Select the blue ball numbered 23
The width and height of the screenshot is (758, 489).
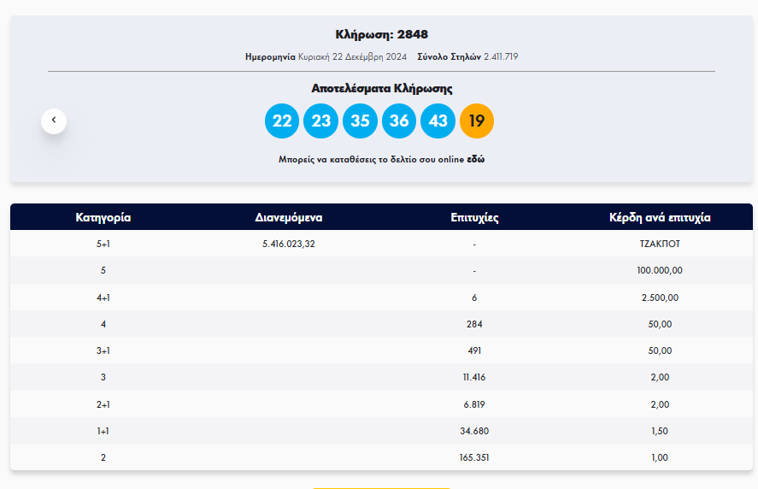coord(320,121)
